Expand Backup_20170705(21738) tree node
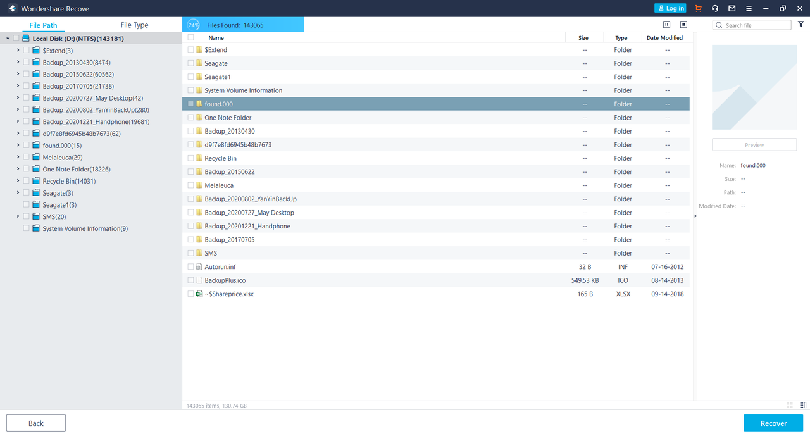 (x=18, y=86)
